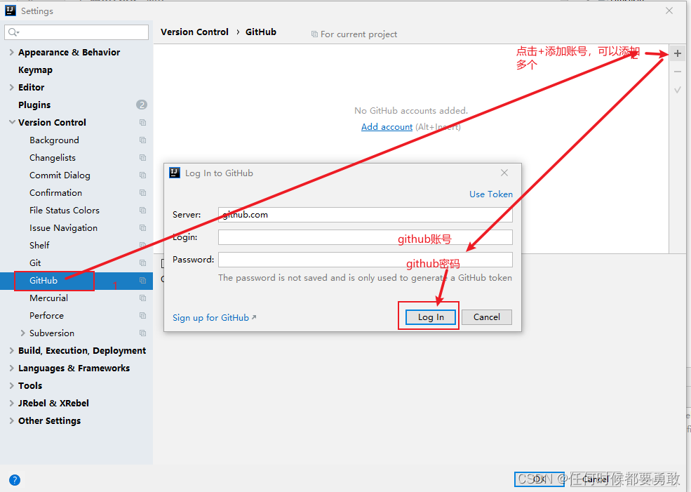691x492 pixels.
Task: Click Cancel in the GitHub login dialog
Action: tap(487, 317)
